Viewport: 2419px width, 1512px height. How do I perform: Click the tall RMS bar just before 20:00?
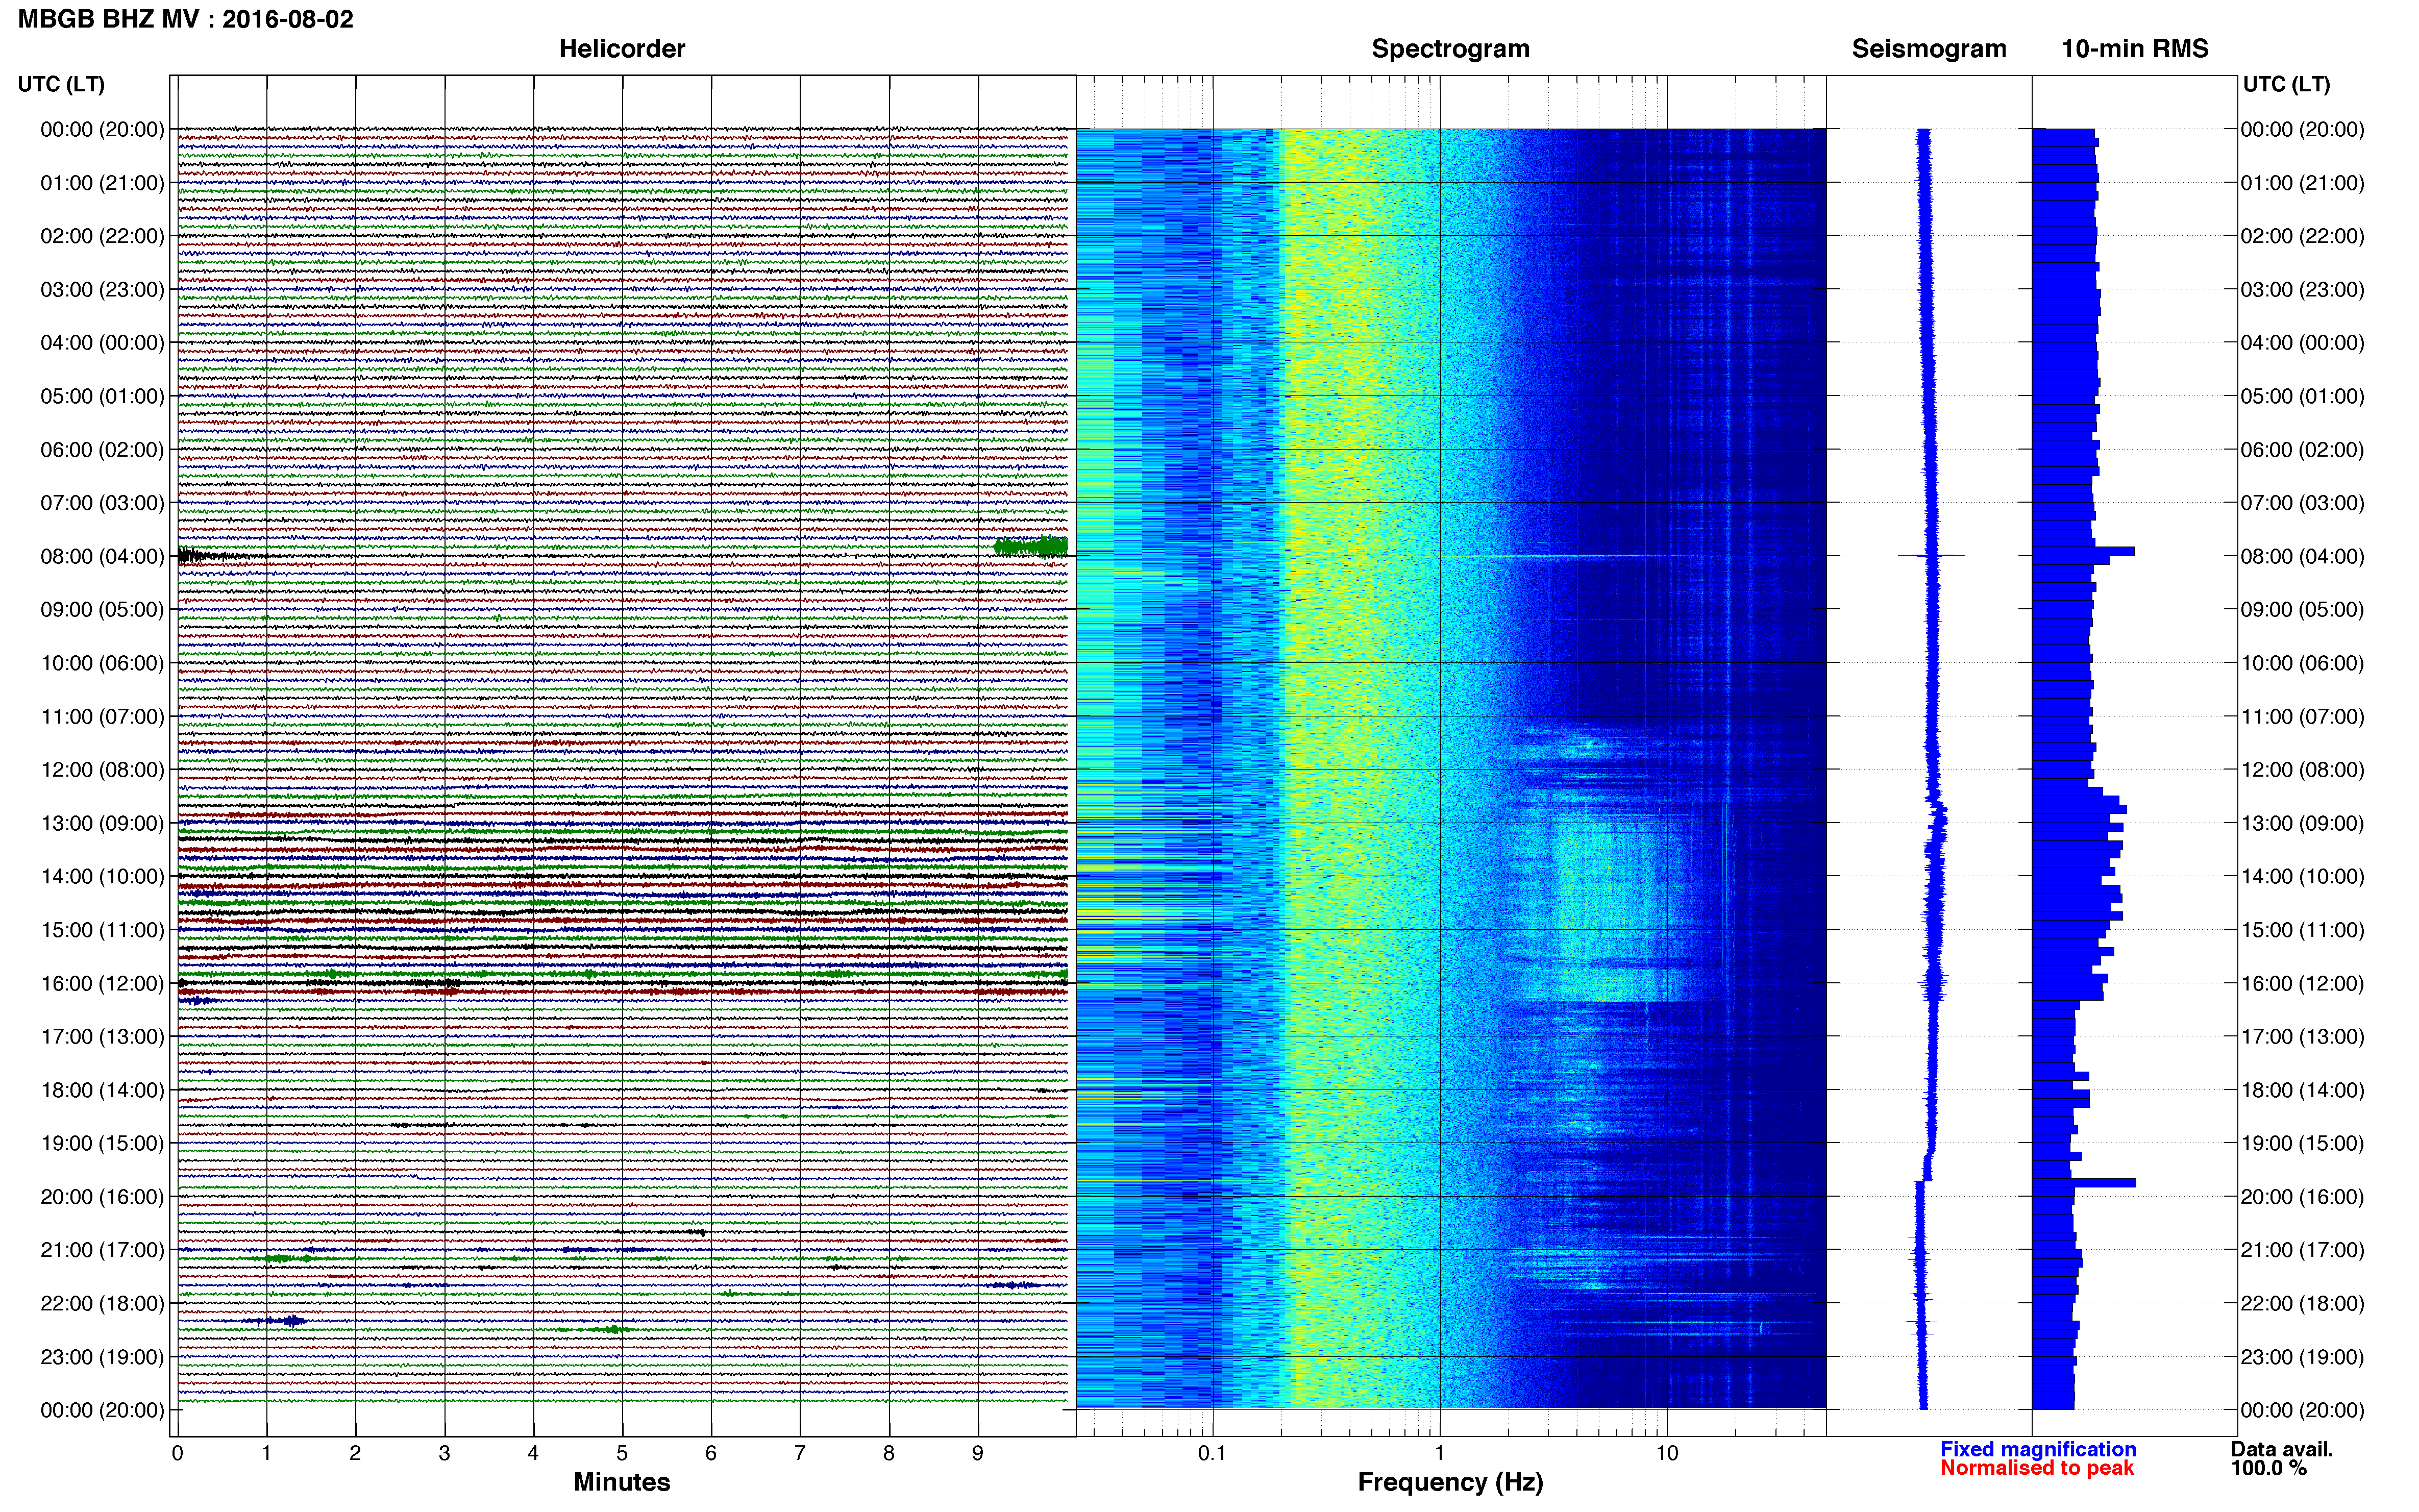2084,1183
